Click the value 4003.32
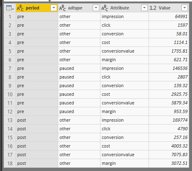The image size is (192, 171). (x=179, y=146)
